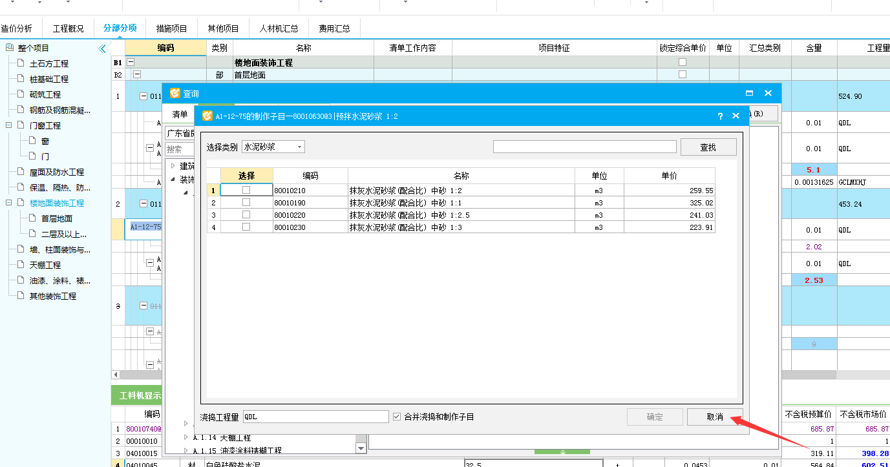Collapse item 1 row starting with 011
Viewport: 890px width, 467px height.
click(x=143, y=96)
